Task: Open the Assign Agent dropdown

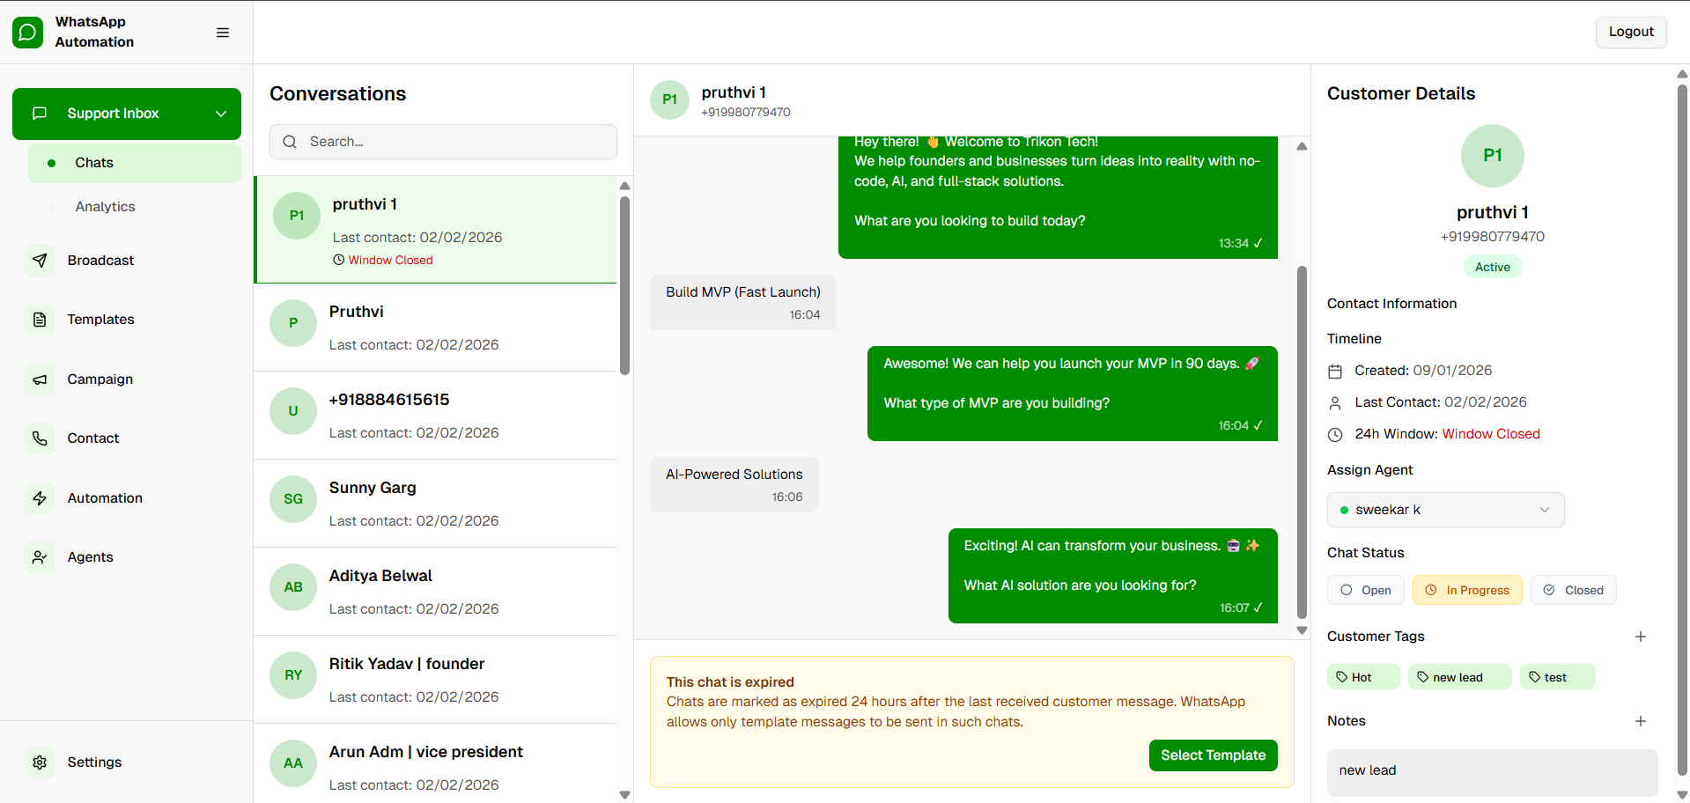Action: coord(1445,510)
